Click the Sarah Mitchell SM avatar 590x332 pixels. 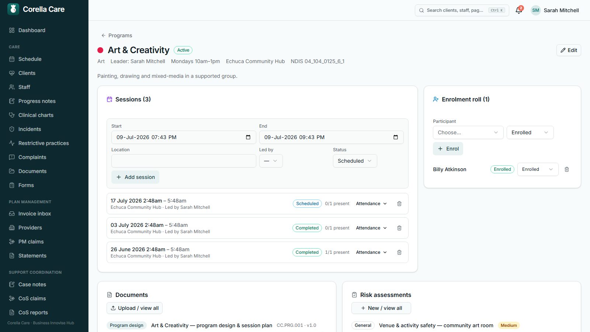[536, 10]
